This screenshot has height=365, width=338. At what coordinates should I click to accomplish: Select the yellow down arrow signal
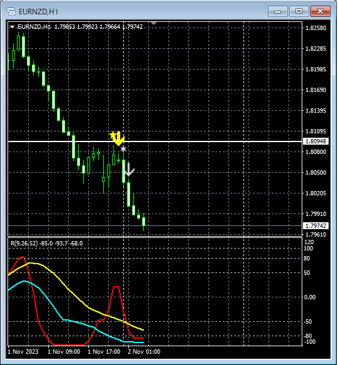point(119,139)
